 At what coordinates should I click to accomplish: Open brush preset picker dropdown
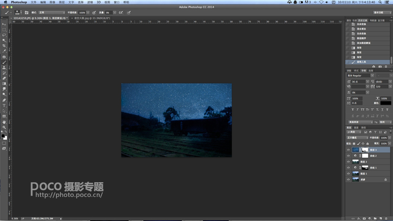pyautogui.click(x=21, y=13)
